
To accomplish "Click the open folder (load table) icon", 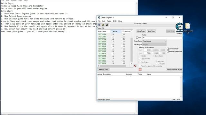I will [103, 25].
